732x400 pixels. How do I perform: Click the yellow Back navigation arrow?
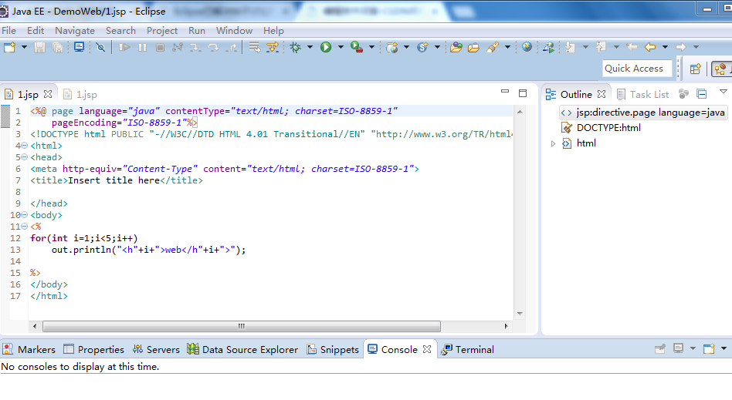pos(650,47)
